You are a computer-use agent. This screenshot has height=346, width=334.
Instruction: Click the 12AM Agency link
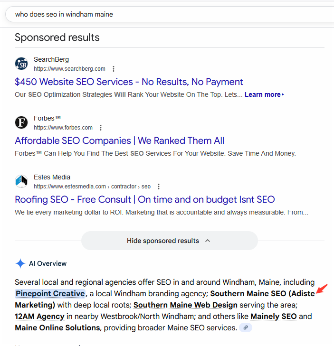[x=39, y=316]
